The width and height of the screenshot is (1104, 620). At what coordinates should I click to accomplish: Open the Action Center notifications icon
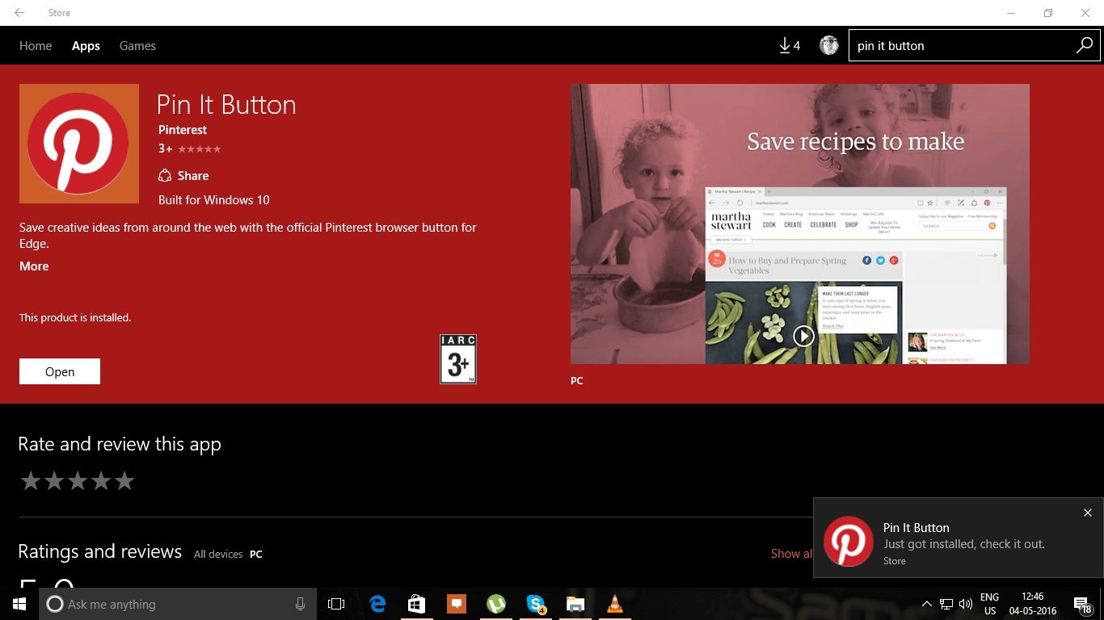(x=1083, y=604)
